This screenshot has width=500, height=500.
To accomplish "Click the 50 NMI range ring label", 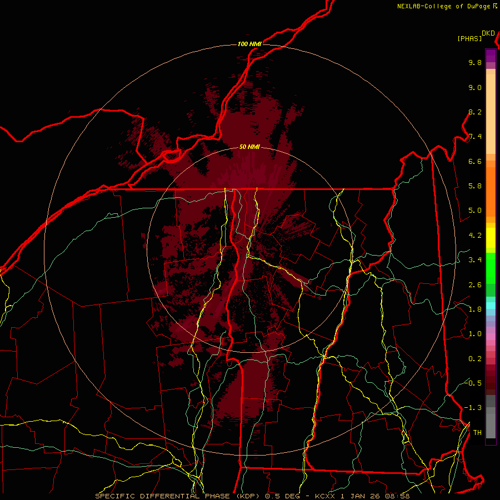I will tap(249, 147).
